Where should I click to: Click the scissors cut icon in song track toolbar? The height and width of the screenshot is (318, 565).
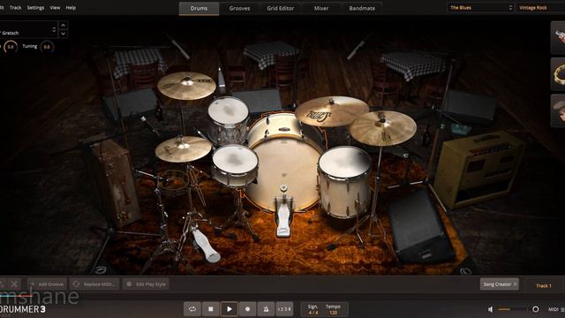14,284
